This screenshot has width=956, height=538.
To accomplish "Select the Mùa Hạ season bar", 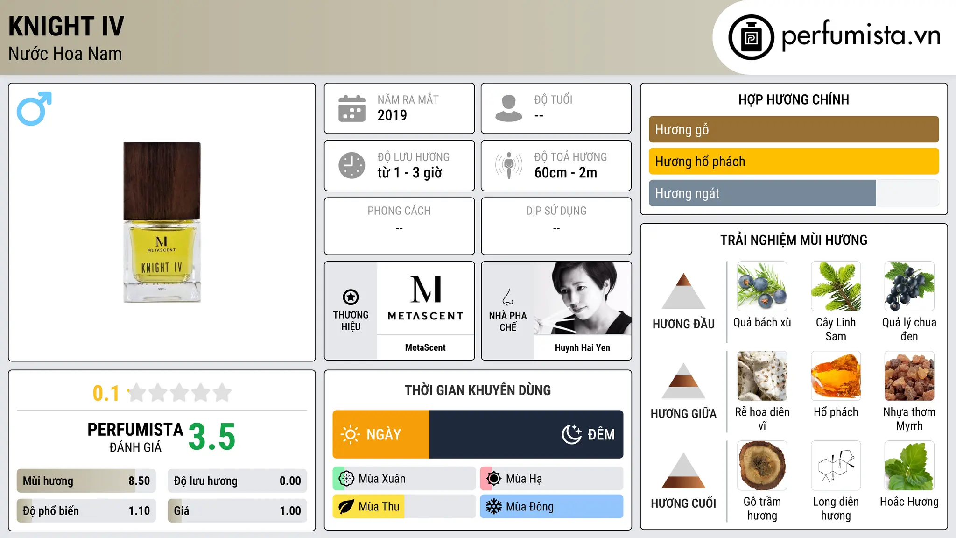I will 552,479.
